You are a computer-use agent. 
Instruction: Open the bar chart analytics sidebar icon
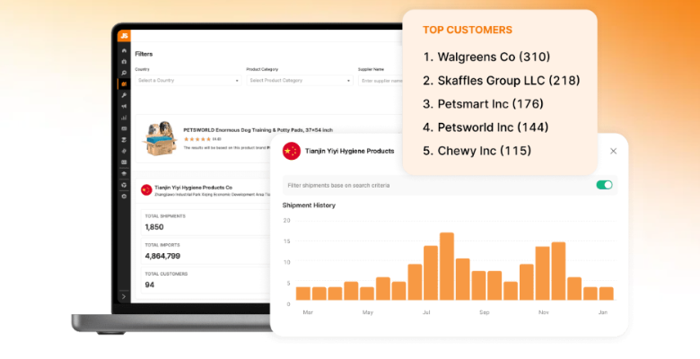(x=124, y=118)
